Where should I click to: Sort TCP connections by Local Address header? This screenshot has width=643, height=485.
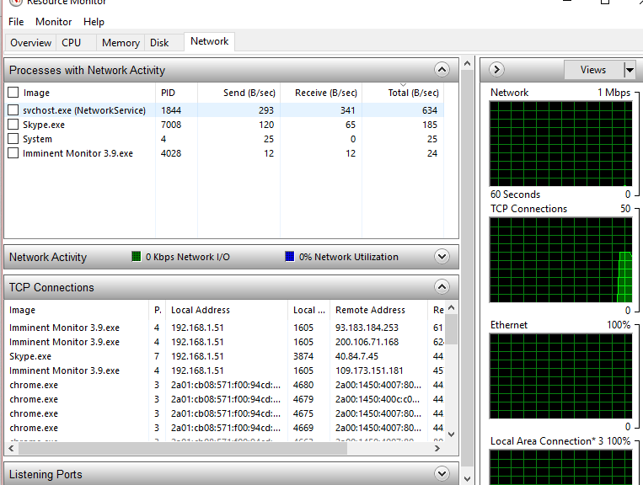coord(227,310)
